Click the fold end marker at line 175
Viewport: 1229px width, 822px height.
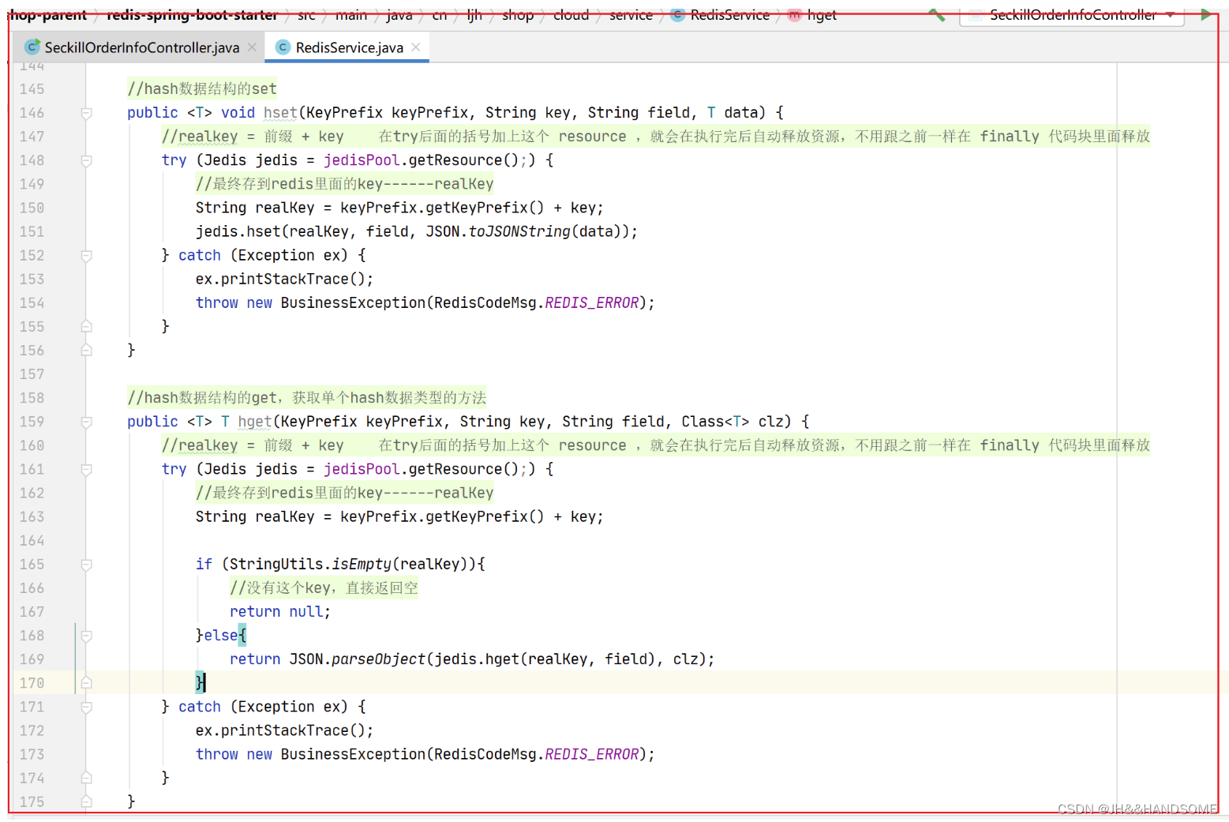pyautogui.click(x=87, y=801)
